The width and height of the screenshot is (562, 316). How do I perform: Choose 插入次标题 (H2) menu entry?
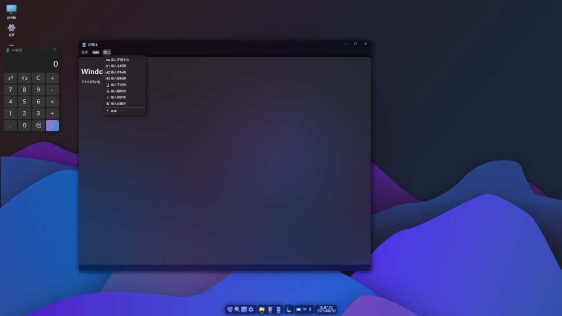point(124,72)
